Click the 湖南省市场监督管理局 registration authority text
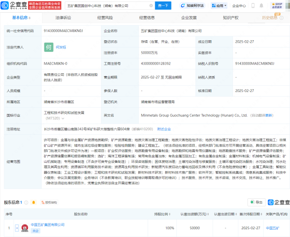This screenshot has height=237, width=290. pos(158,102)
